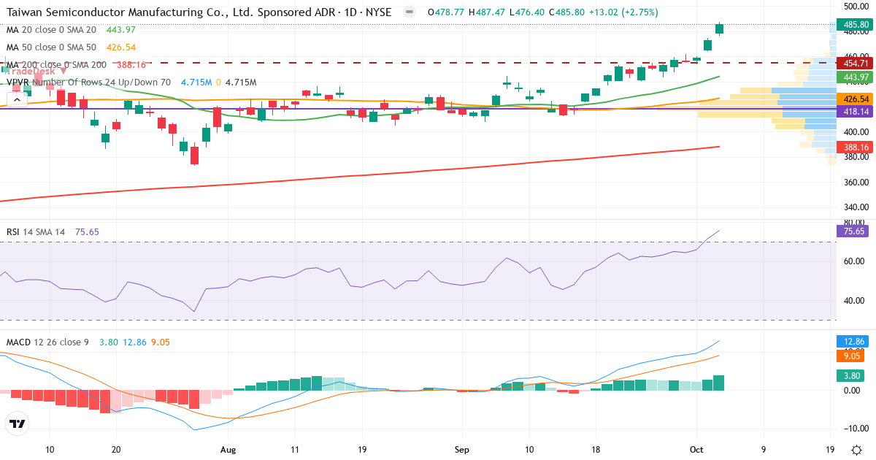Click the 360.00 price scale label

click(x=855, y=183)
